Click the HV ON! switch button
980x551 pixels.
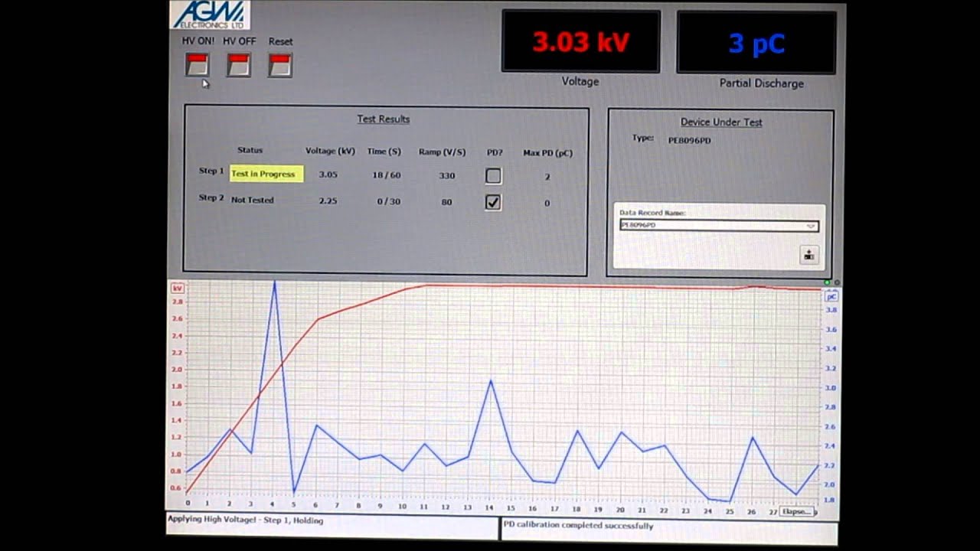point(198,65)
